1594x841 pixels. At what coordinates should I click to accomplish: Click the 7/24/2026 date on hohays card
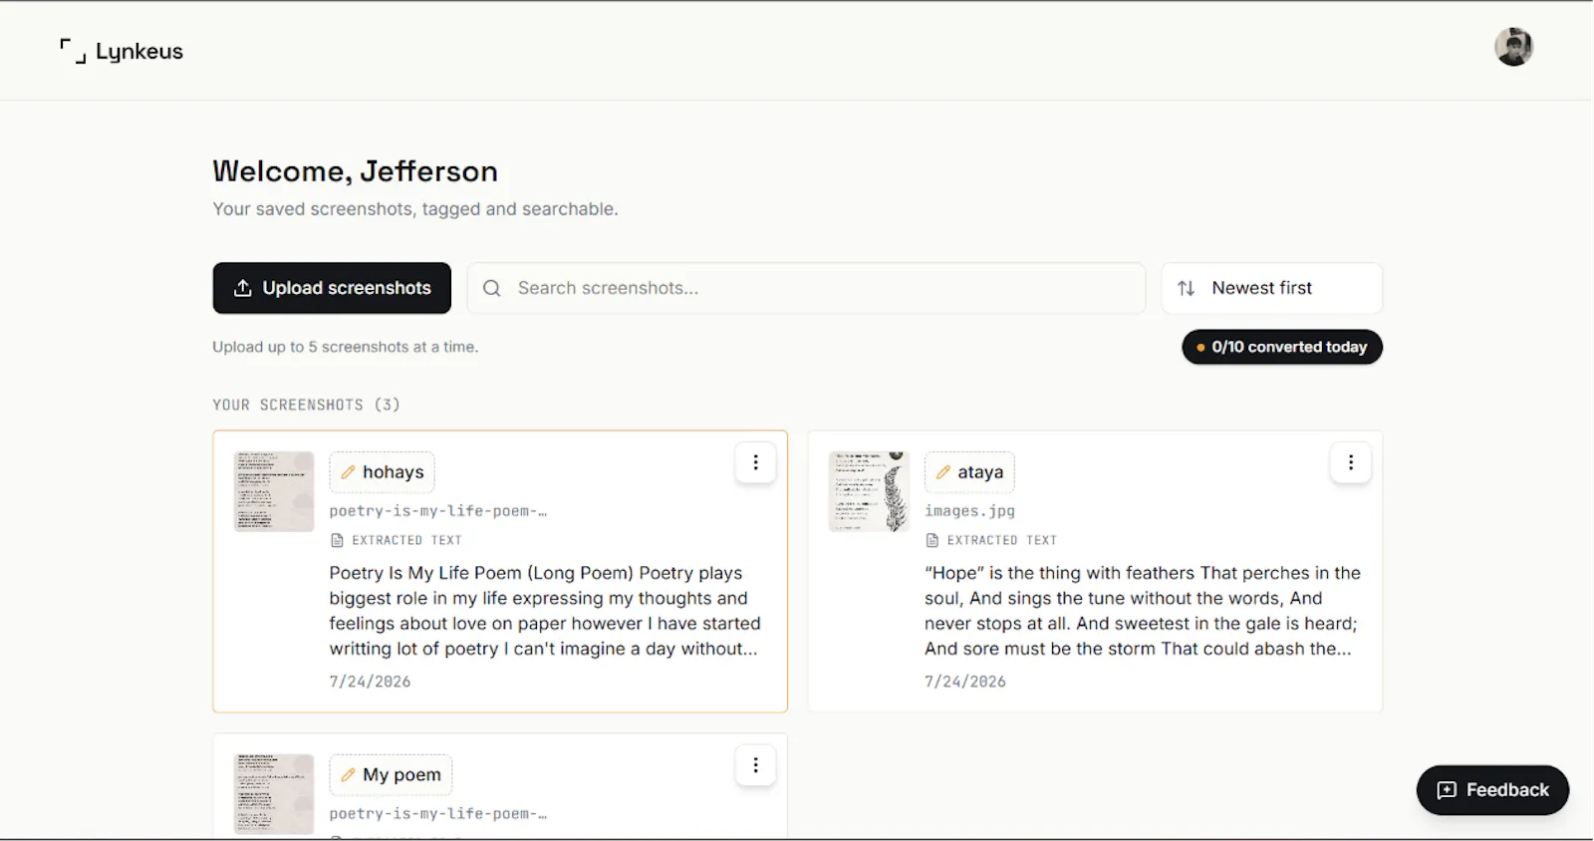click(x=370, y=682)
